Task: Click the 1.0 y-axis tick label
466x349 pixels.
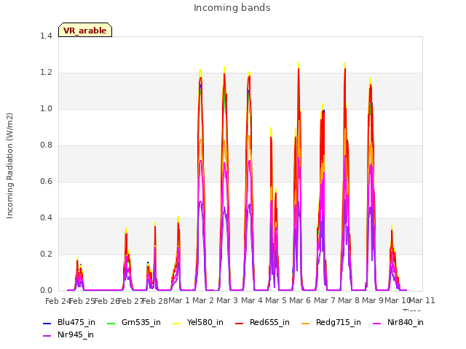Action: [46, 109]
